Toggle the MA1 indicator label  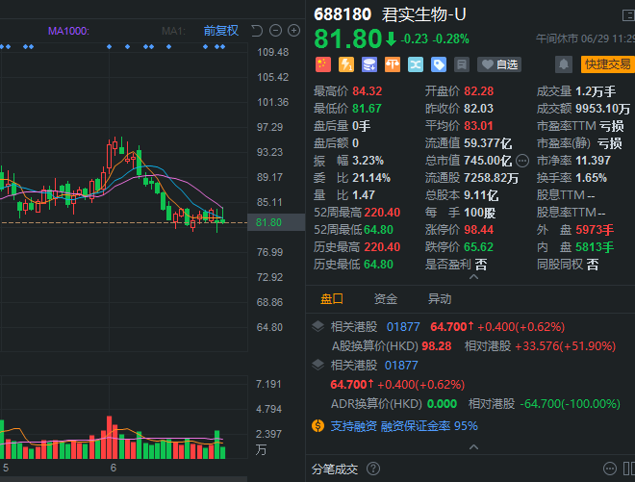pyautogui.click(x=173, y=31)
